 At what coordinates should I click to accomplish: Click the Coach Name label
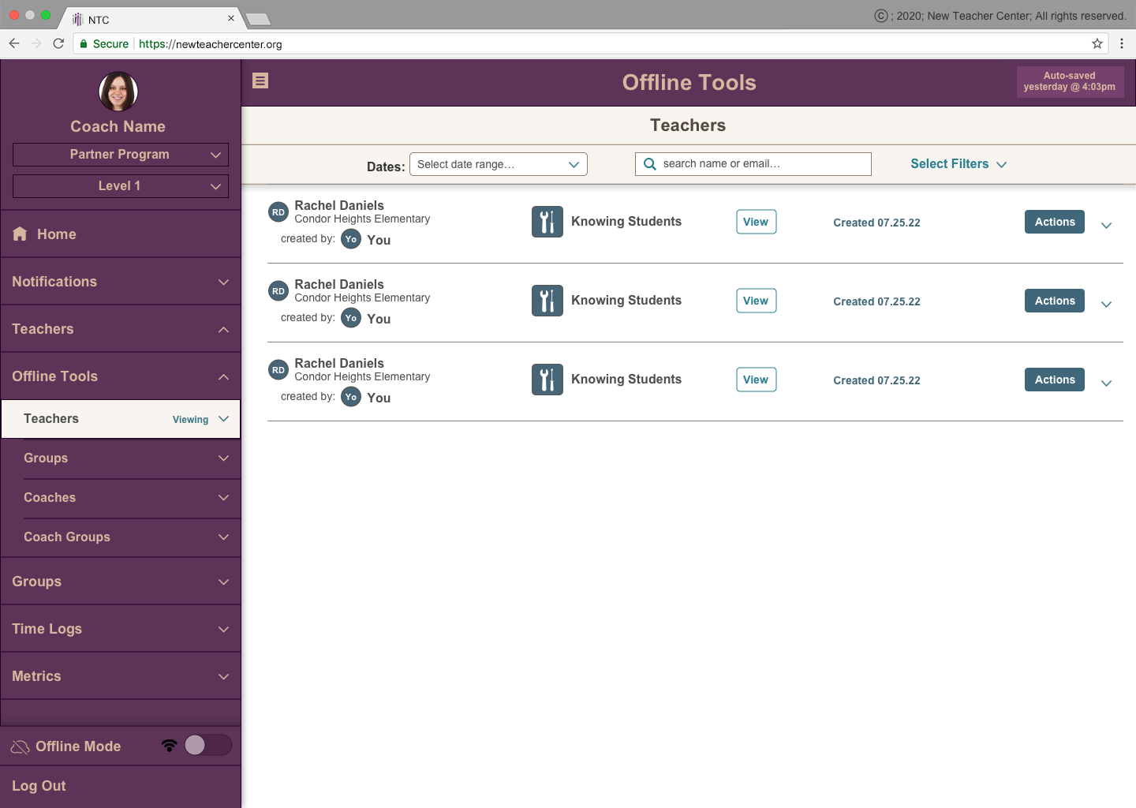118,126
